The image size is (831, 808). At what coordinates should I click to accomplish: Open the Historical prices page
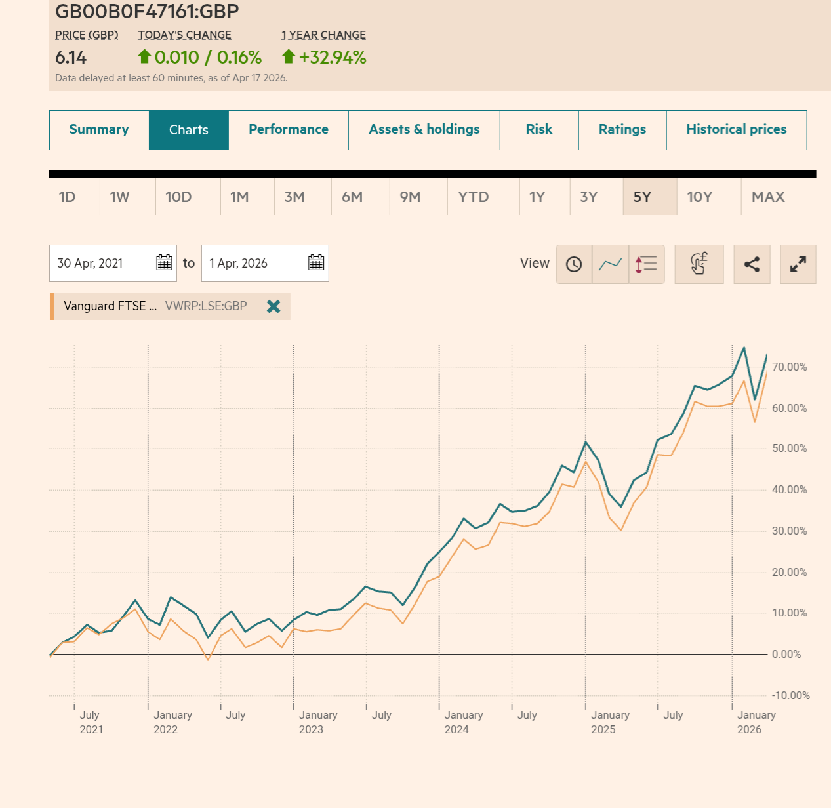[736, 129]
